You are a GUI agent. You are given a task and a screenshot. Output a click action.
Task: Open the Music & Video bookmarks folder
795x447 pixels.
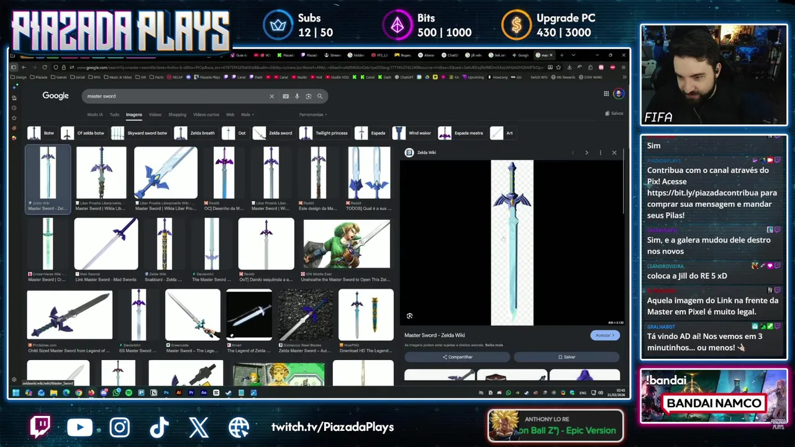pyautogui.click(x=119, y=77)
